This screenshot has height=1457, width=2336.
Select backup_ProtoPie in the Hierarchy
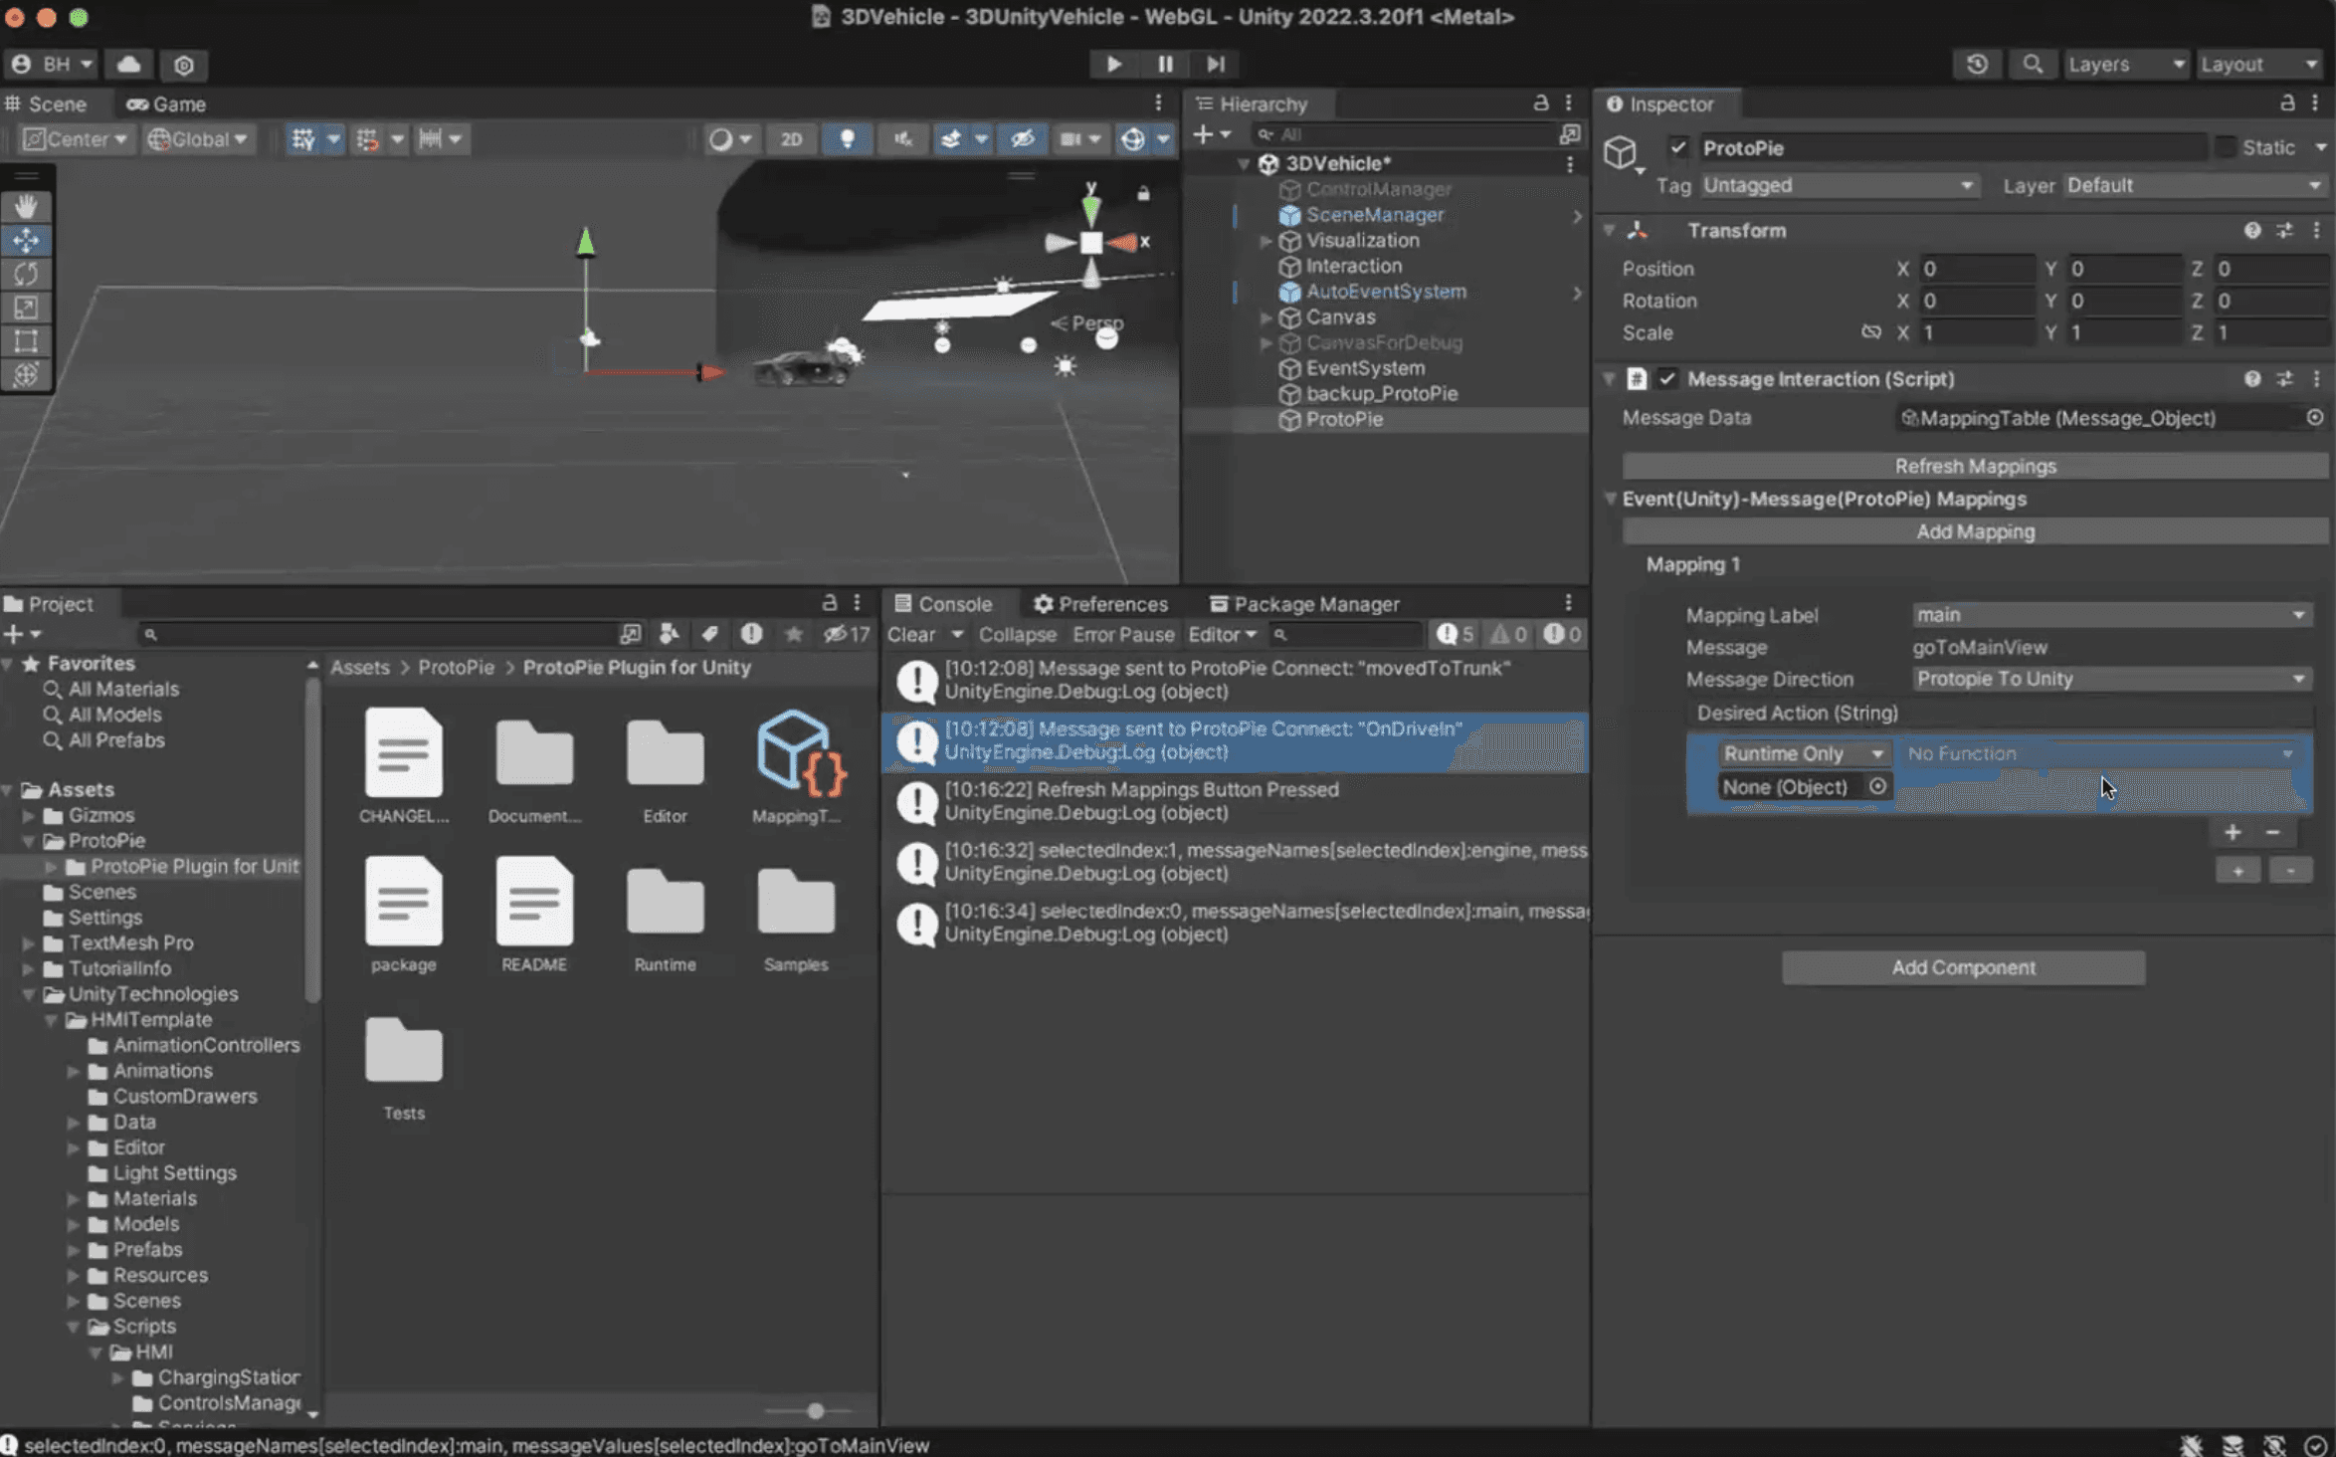pyautogui.click(x=1381, y=393)
